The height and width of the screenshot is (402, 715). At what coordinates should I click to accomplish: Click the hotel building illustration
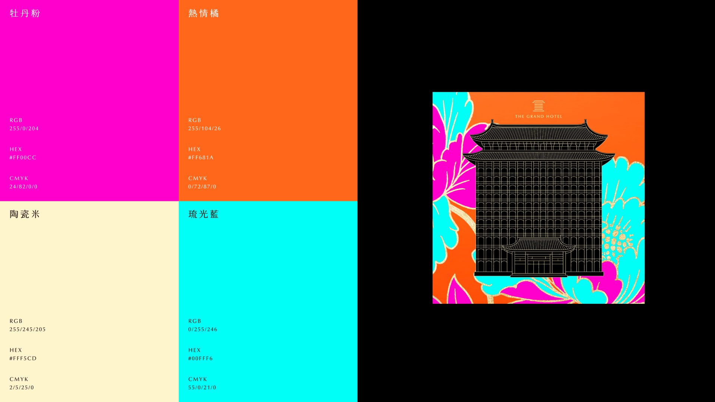pos(538,194)
